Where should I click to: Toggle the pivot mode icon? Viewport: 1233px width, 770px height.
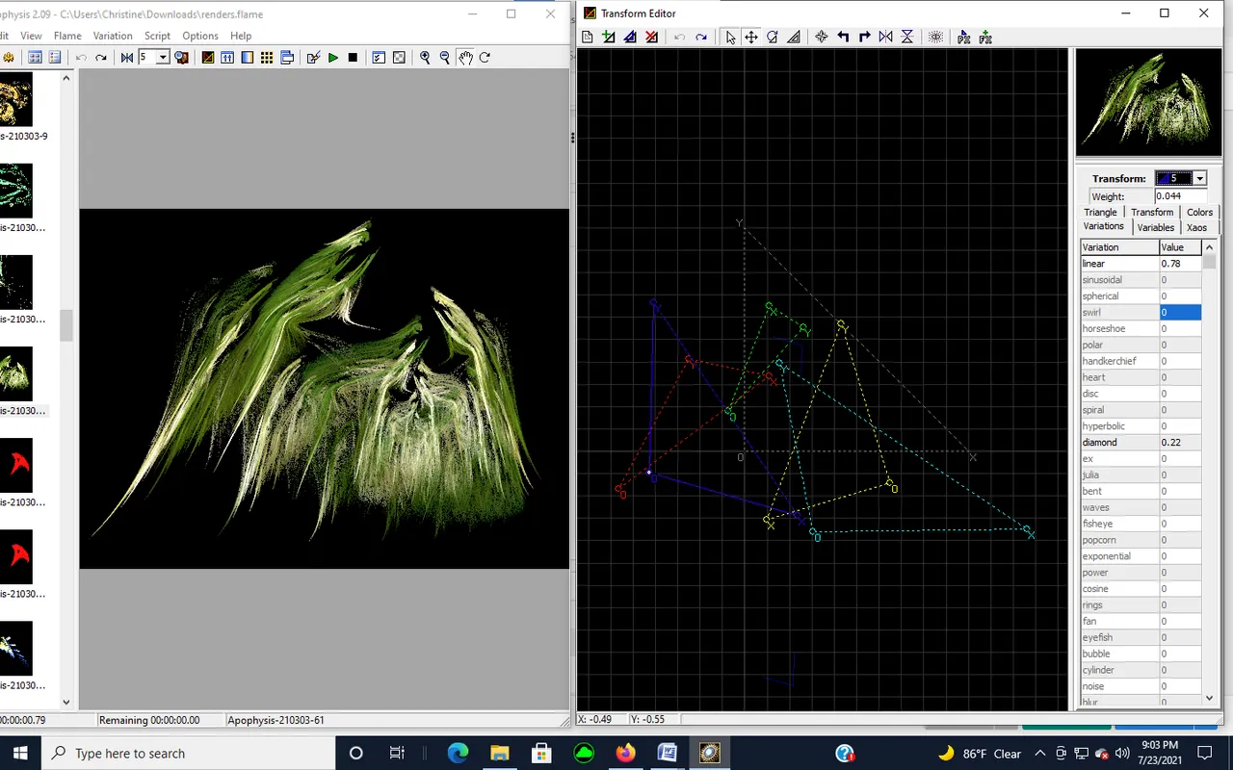[x=822, y=38]
